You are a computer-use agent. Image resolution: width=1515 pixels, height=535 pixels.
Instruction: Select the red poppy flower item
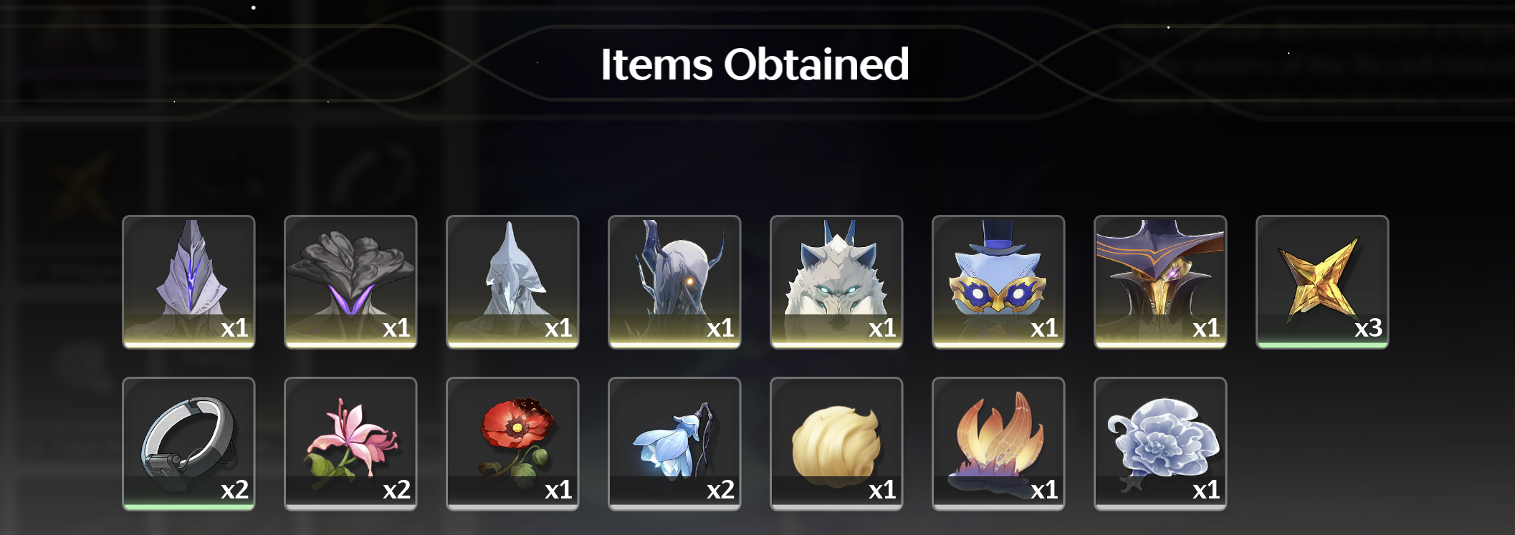click(512, 443)
